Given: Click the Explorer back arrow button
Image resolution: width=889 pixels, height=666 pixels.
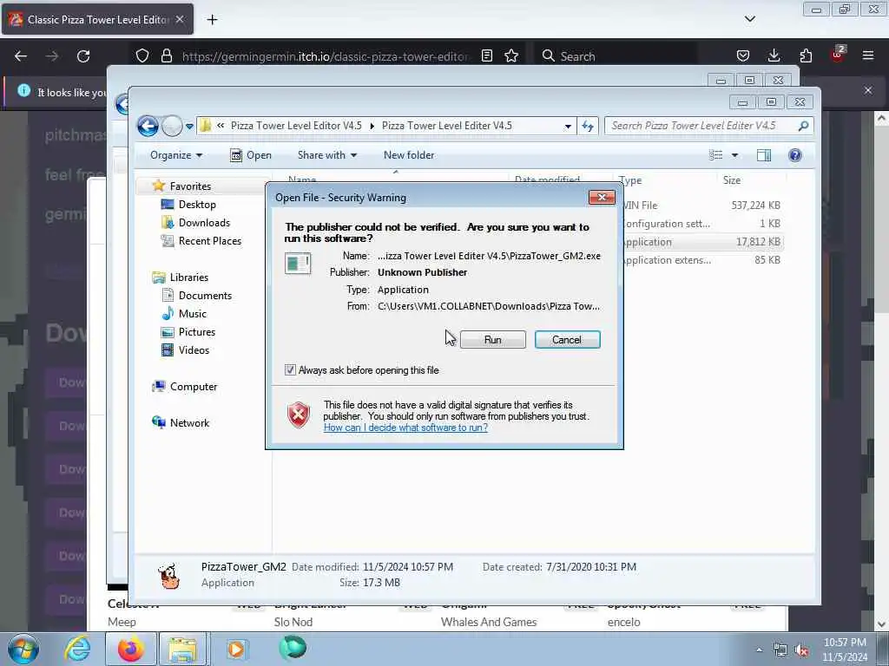Looking at the screenshot, I should pos(148,126).
